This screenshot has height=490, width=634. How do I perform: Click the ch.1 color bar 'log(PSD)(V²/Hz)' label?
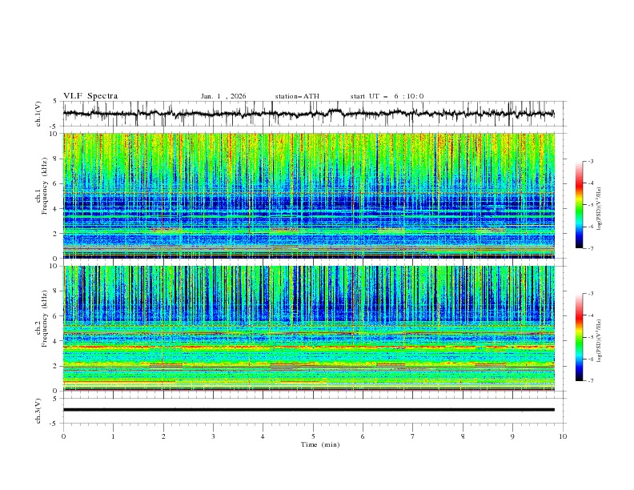tap(599, 209)
